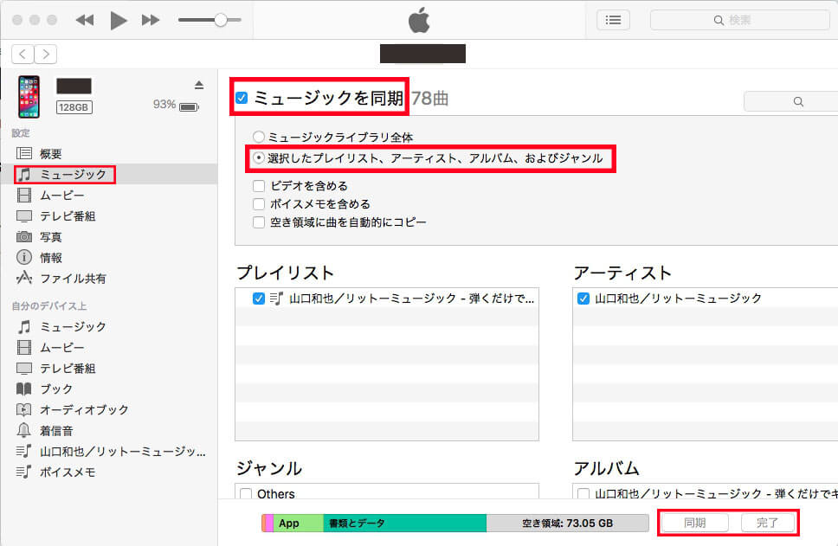Viewport: 838px width, 546px height.
Task: Go back with the left arrow button
Action: click(x=23, y=54)
